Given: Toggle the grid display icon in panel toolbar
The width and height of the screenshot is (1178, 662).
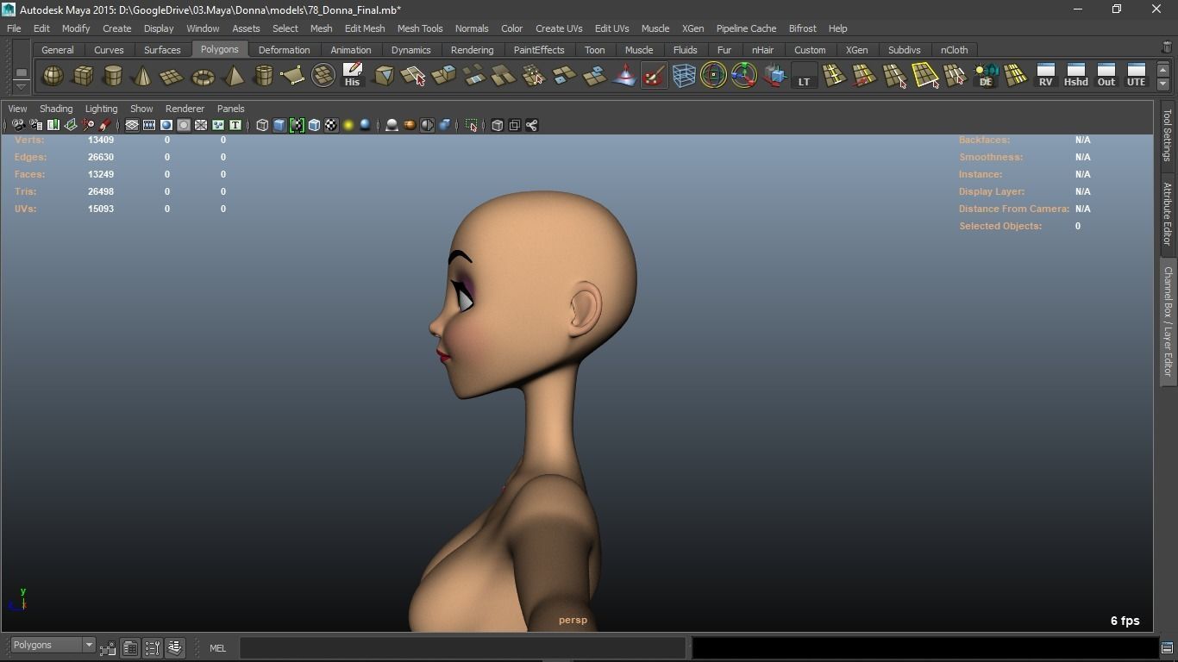Looking at the screenshot, I should click(x=132, y=125).
